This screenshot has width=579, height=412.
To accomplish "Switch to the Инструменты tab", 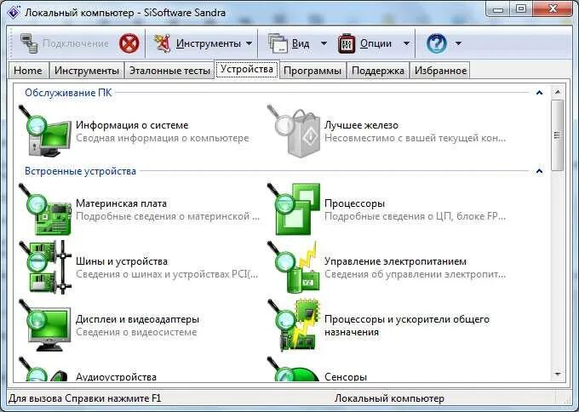I will (86, 71).
